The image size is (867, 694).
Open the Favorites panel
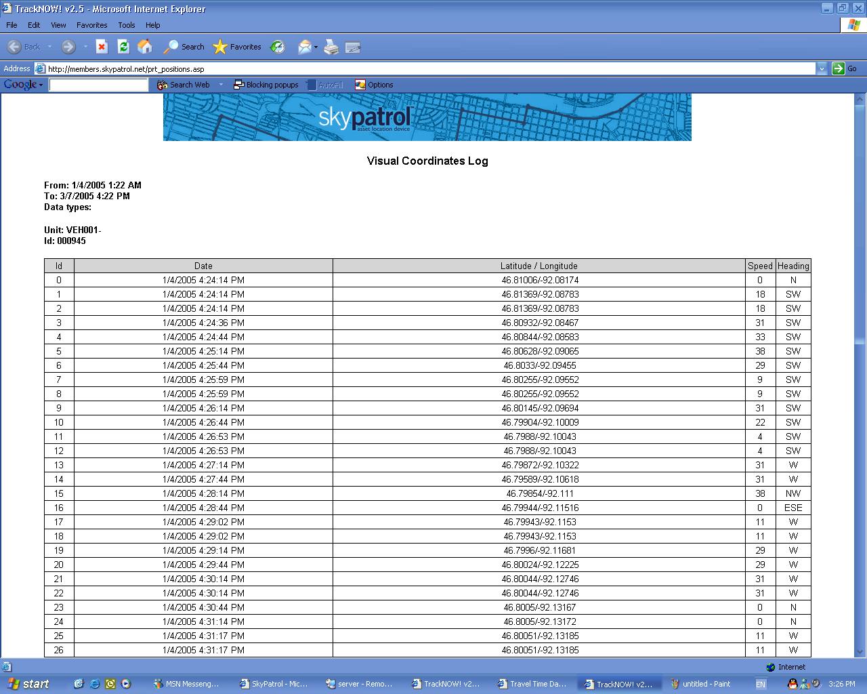(x=236, y=47)
